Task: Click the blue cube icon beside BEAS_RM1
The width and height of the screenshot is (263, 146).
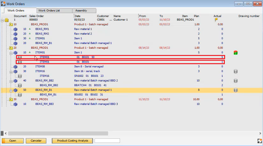Action: (15, 29)
